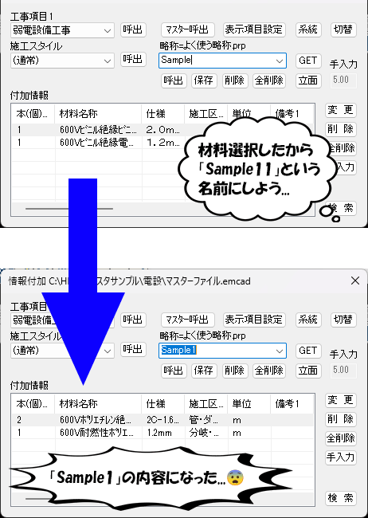Select the row 600V耐燃性ポリエ…
This screenshot has width=368, height=518.
[162, 433]
